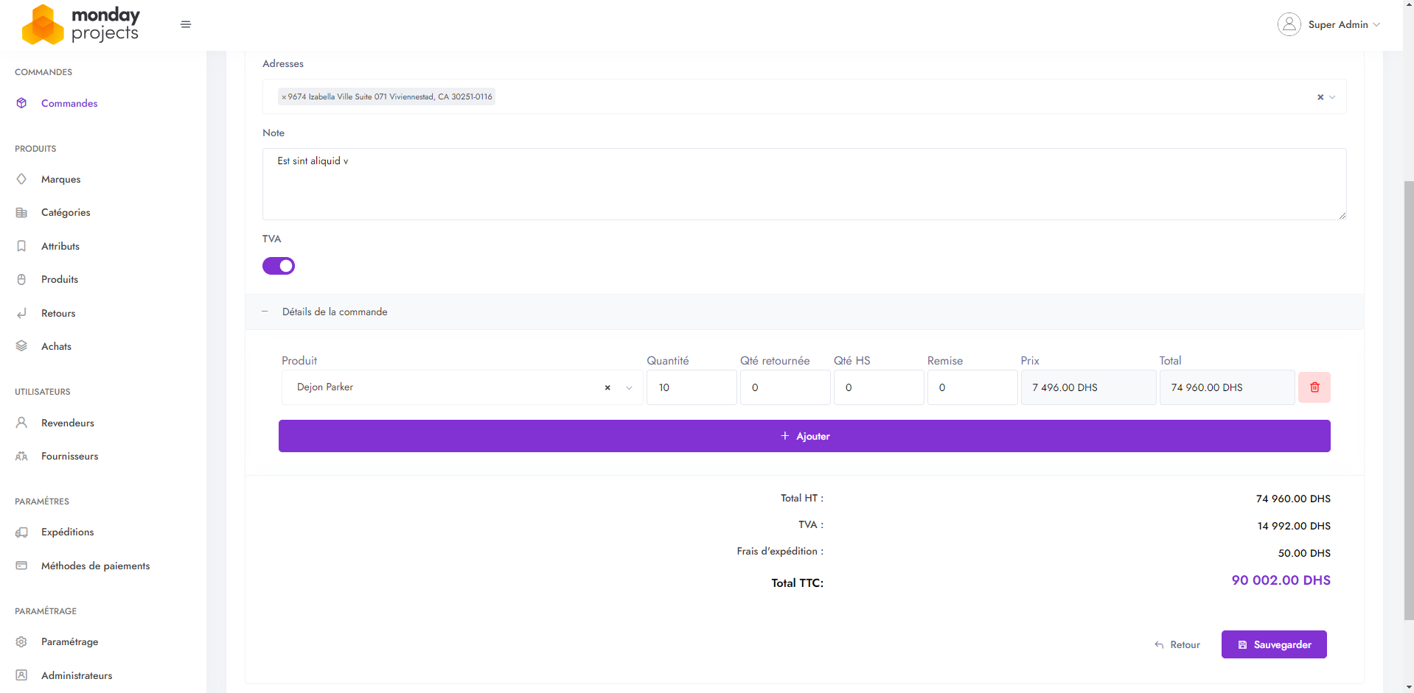The width and height of the screenshot is (1414, 693).
Task: Open the Super Admin user menu
Action: coord(1337,24)
